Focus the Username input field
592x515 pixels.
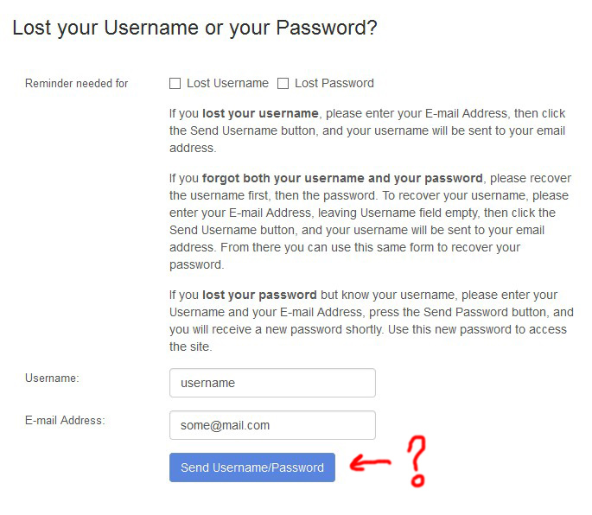(x=272, y=383)
